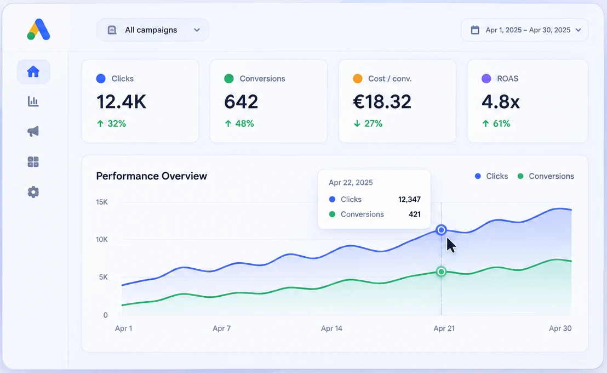The width and height of the screenshot is (607, 373).
Task: Click the Apr 22, 2025 tooltip date
Action: (351, 183)
